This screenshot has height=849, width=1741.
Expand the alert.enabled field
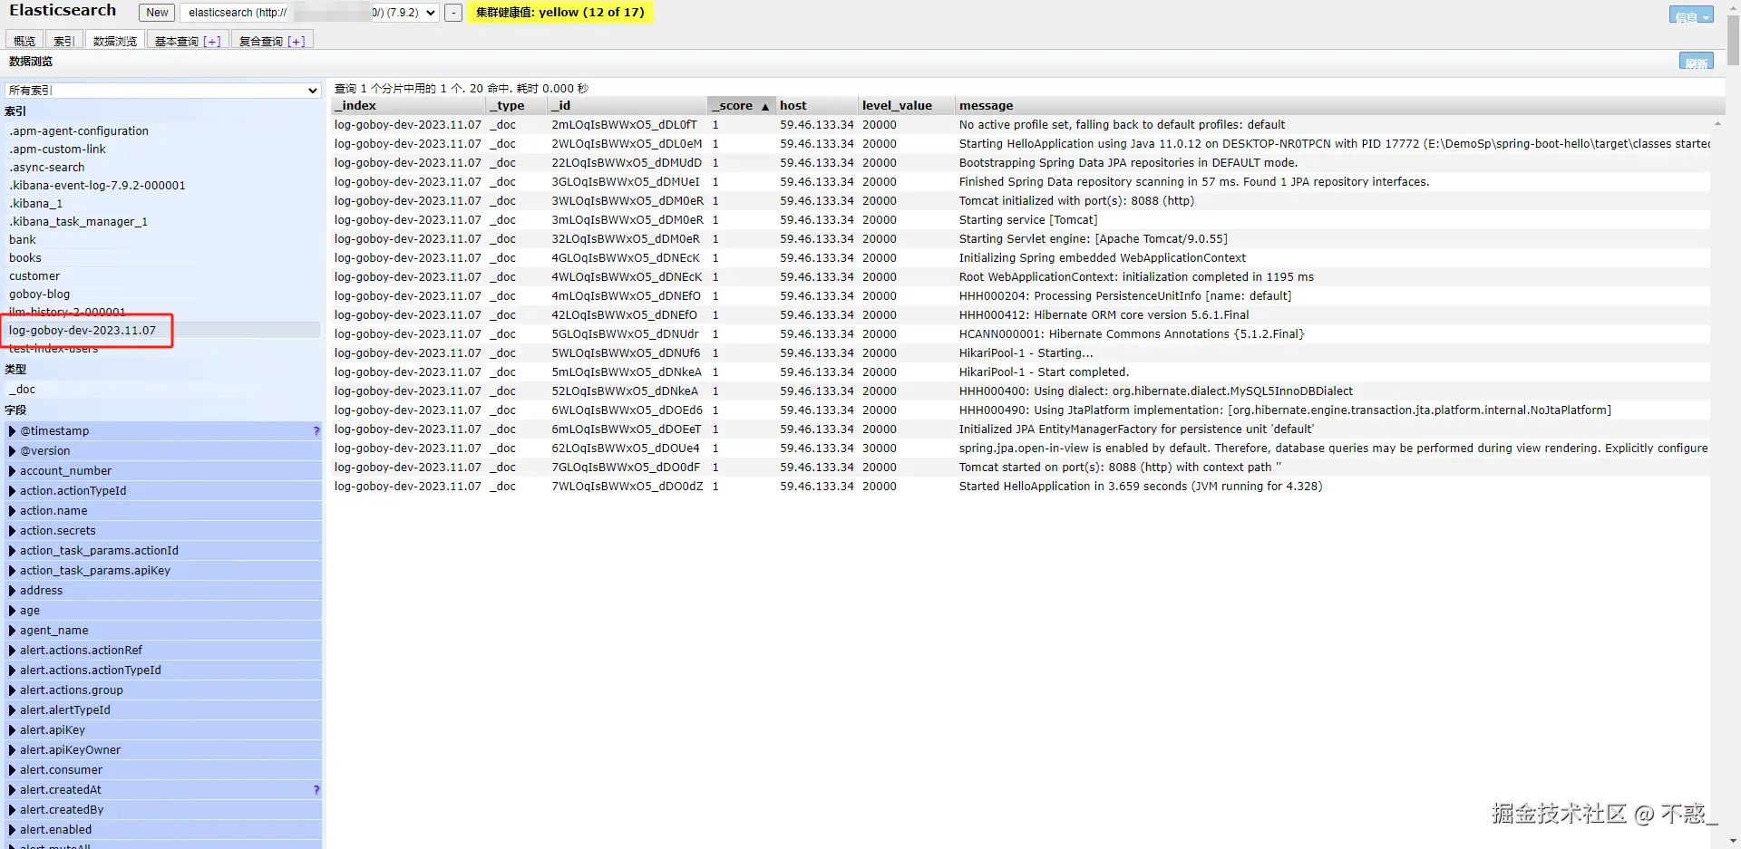pos(163,830)
